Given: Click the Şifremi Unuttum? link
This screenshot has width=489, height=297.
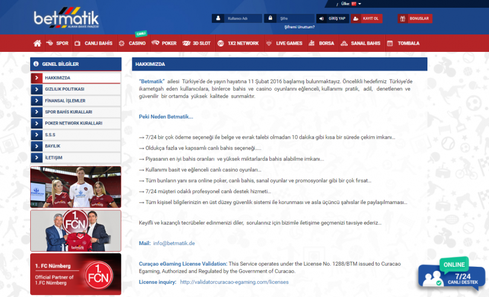Looking at the screenshot, I should [299, 27].
